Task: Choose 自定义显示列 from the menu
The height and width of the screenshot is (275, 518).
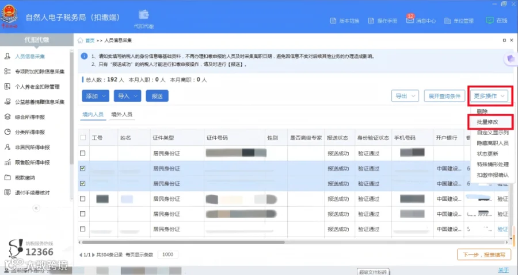Action: (x=492, y=133)
